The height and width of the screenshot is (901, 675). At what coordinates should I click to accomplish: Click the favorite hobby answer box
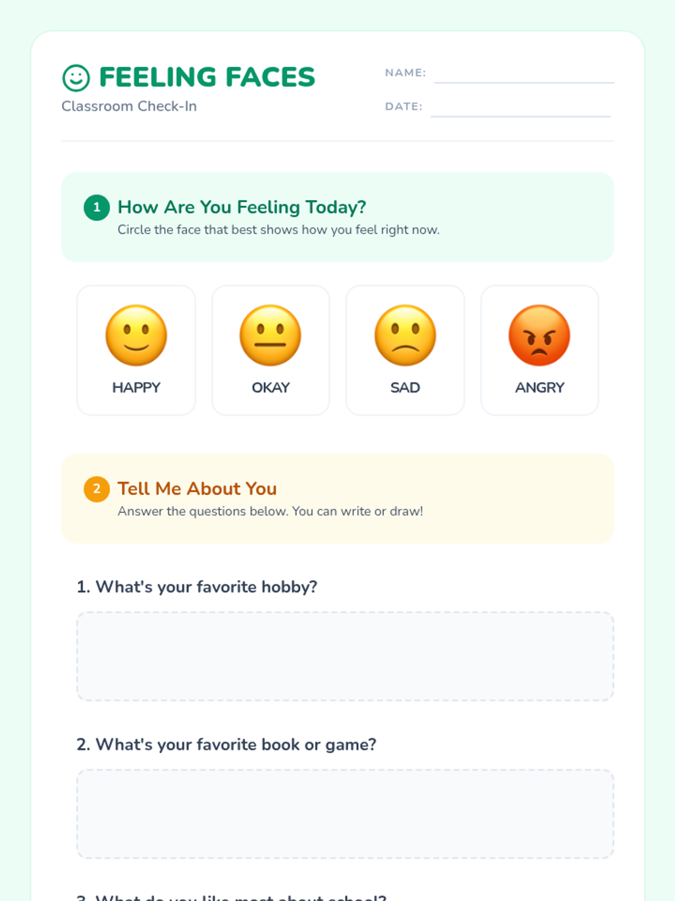click(345, 656)
